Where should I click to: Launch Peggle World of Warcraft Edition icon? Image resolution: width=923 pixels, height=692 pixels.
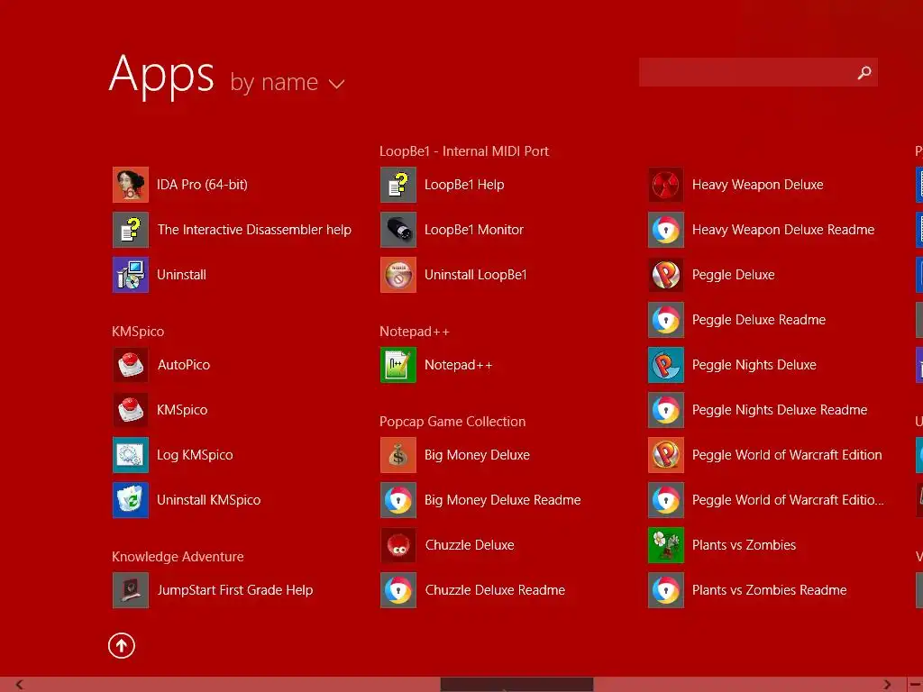click(x=666, y=455)
